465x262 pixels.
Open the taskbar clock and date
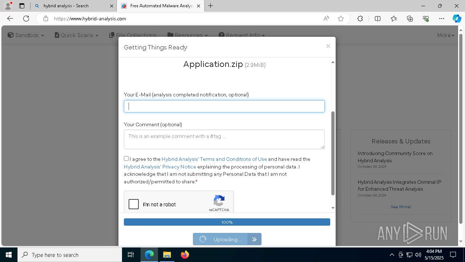434,255
